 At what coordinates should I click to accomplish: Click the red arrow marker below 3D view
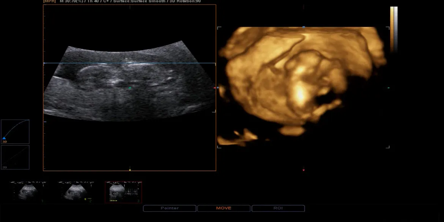(x=304, y=170)
